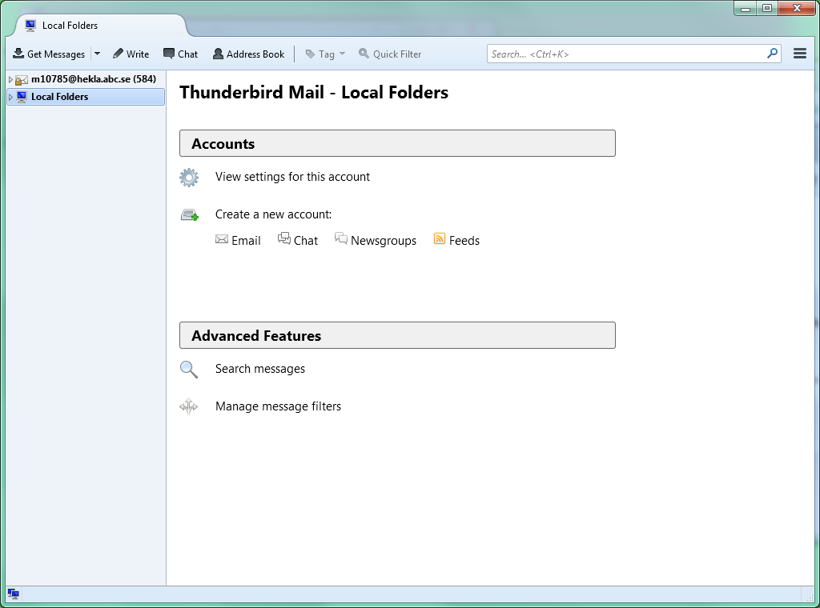Compose a new message with Write
The image size is (820, 608).
131,54
